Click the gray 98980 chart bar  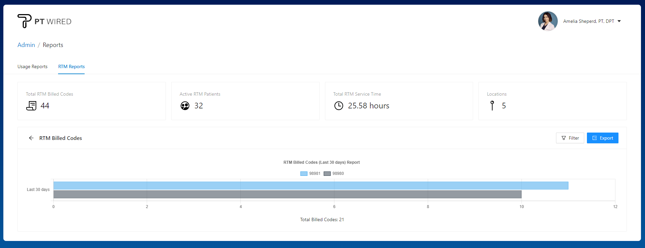[287, 194]
